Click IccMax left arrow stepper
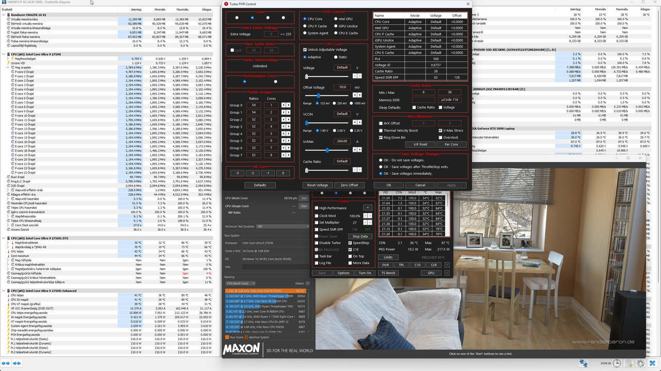This screenshot has width=661, height=371. pyautogui.click(x=355, y=150)
